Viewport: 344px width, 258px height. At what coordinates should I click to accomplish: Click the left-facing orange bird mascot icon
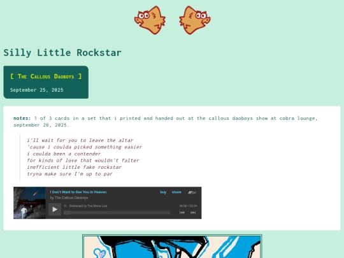[x=150, y=20]
